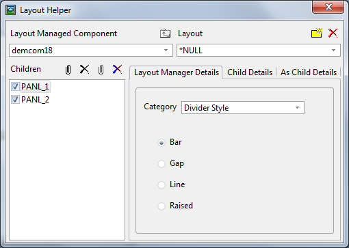
Task: Switch to the Child Details tab
Action: [x=250, y=72]
